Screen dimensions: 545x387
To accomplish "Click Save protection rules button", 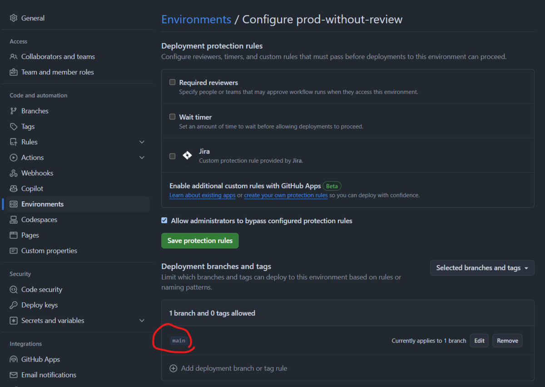I will pos(200,240).
